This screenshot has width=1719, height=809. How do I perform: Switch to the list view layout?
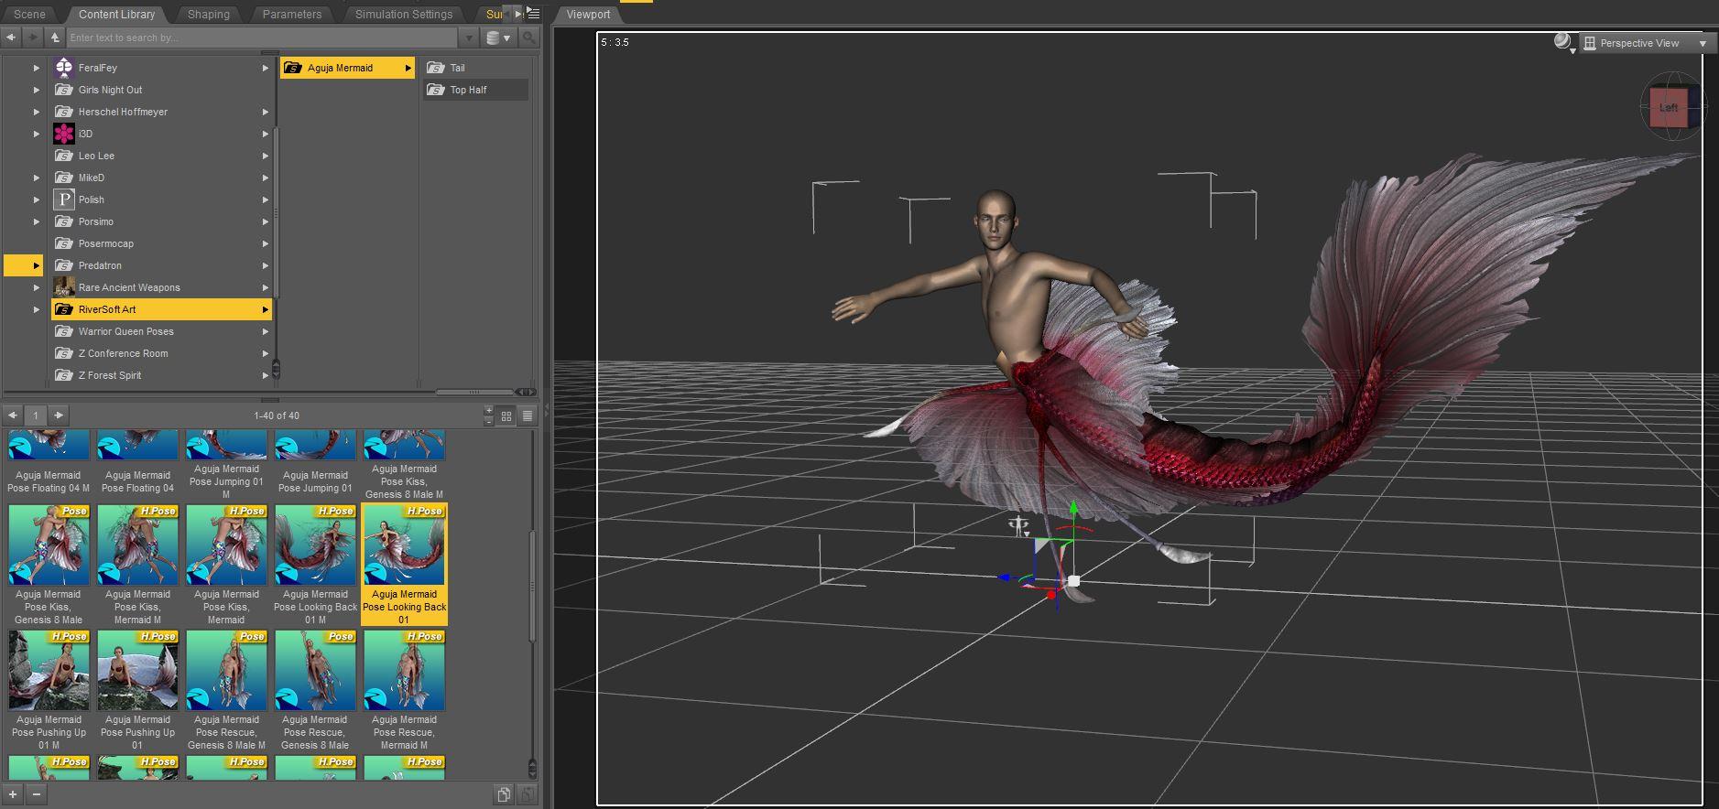click(528, 416)
